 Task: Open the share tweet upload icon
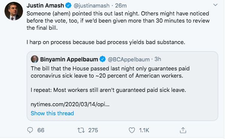tap(183, 130)
